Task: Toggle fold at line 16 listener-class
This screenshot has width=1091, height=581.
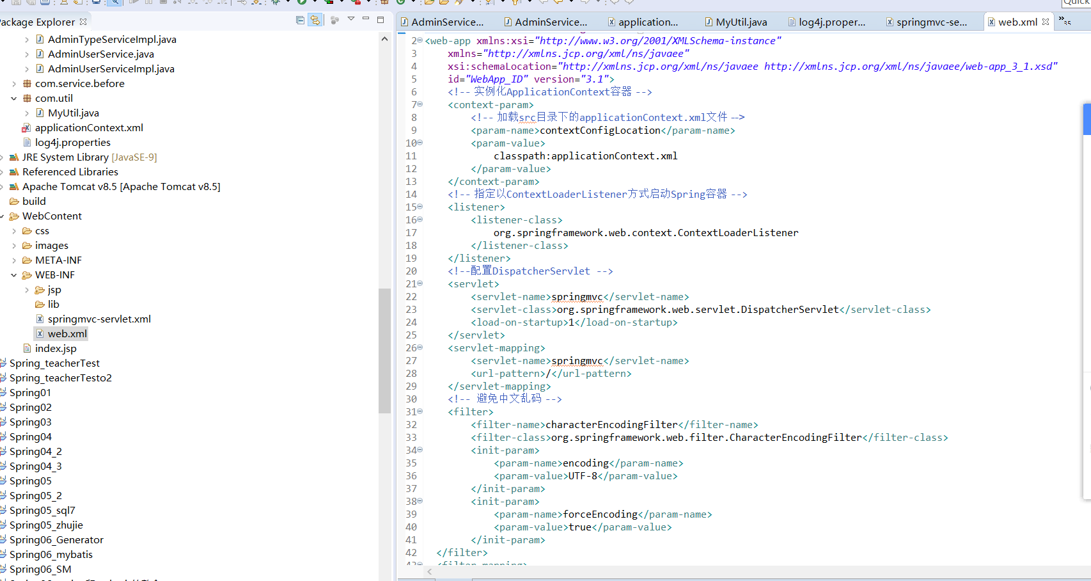Action: click(x=420, y=219)
